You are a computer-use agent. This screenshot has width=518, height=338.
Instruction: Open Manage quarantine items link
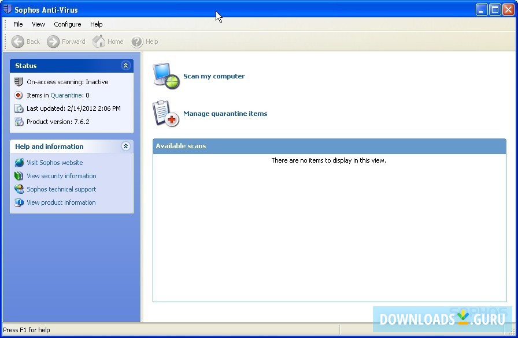[225, 114]
